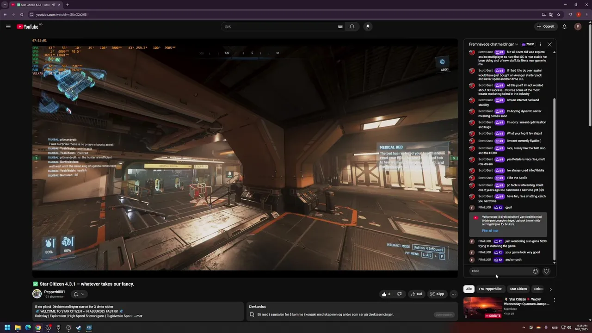
Task: Expand video description with ...mer
Action: click(x=138, y=316)
